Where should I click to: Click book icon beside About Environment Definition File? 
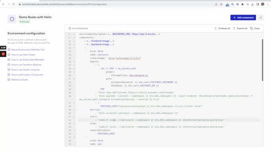pyautogui.click(x=9, y=50)
